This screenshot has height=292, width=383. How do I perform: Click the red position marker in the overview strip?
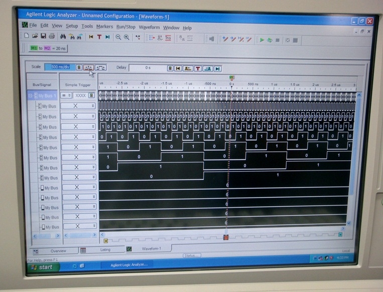[226, 237]
